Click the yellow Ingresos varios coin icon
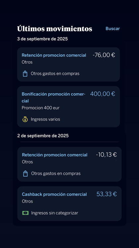Screen dimensions: 139x248 pyautogui.click(x=25, y=119)
